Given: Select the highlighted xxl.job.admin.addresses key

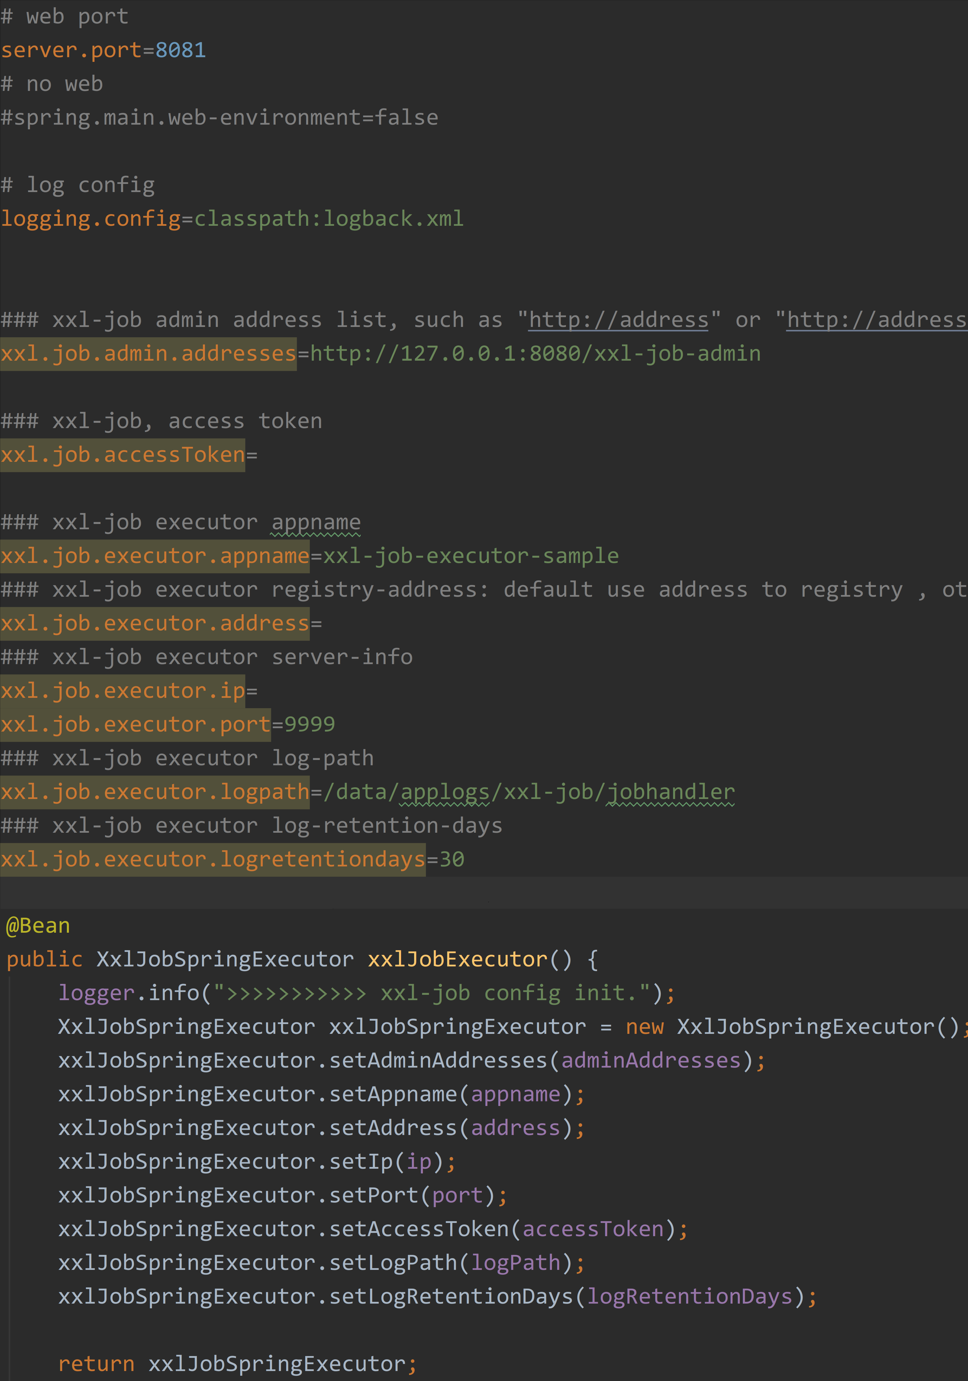Looking at the screenshot, I should (148, 353).
